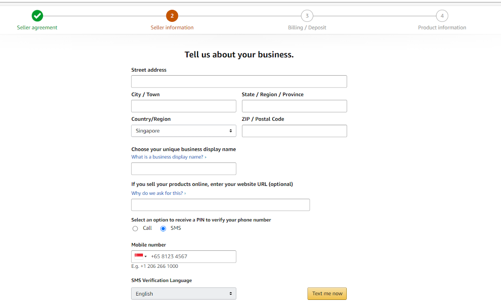Viewport: 501px width, 305px height.
Task: Click the 'Choose your unique business display name' label
Action: (184, 149)
